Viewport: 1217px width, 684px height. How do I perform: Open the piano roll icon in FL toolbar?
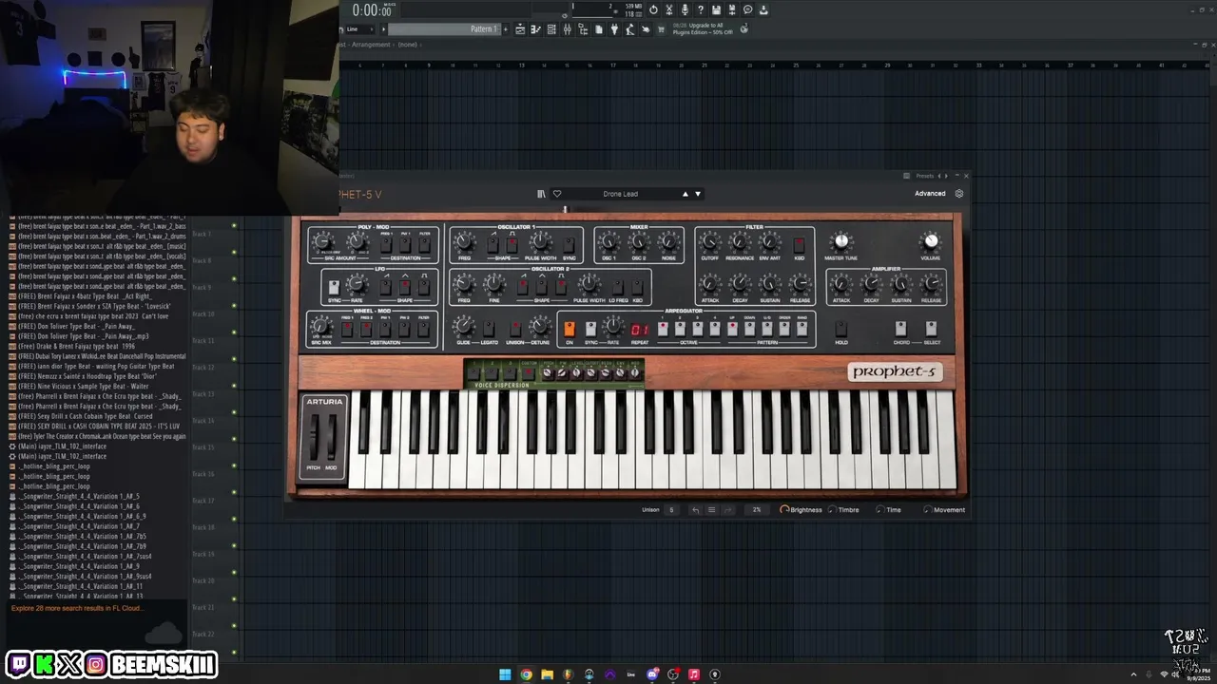point(535,29)
